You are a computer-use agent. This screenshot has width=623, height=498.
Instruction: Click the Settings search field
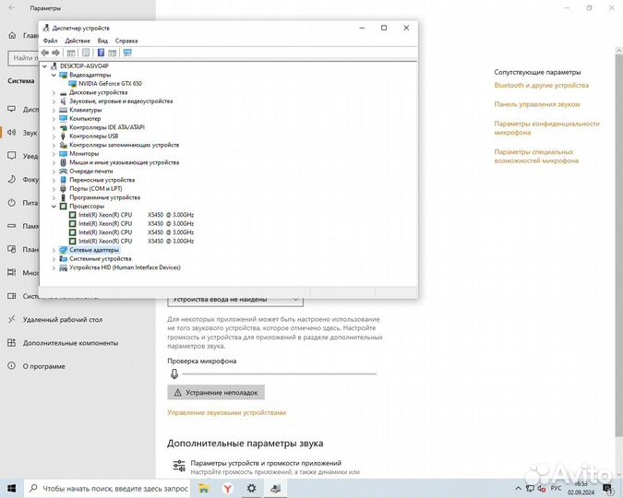(x=24, y=58)
